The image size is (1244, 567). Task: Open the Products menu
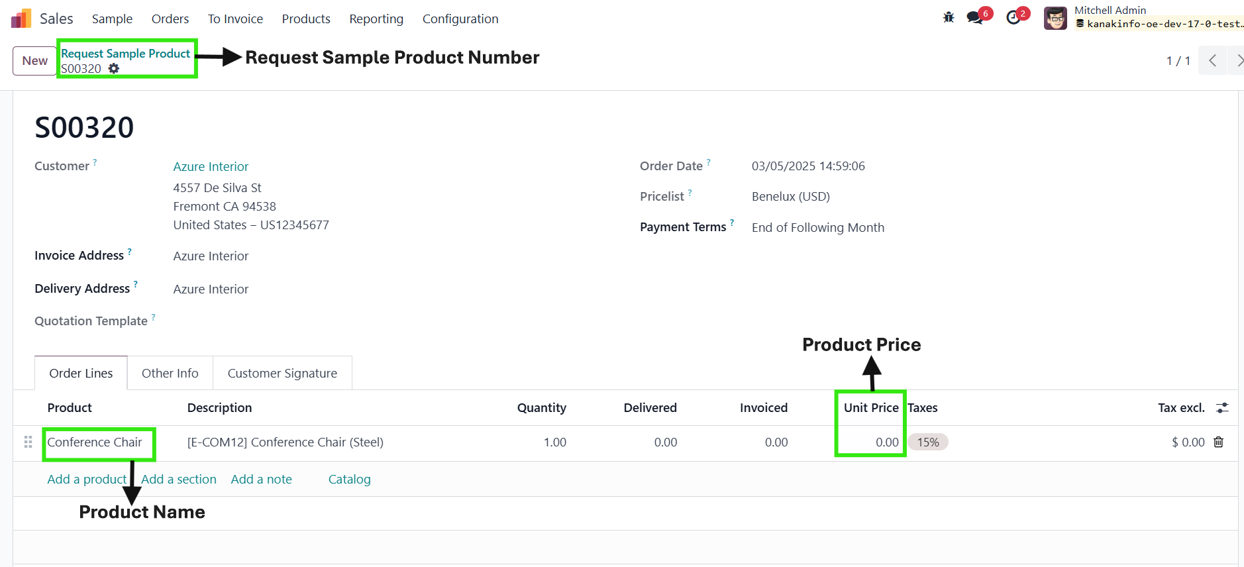(306, 19)
